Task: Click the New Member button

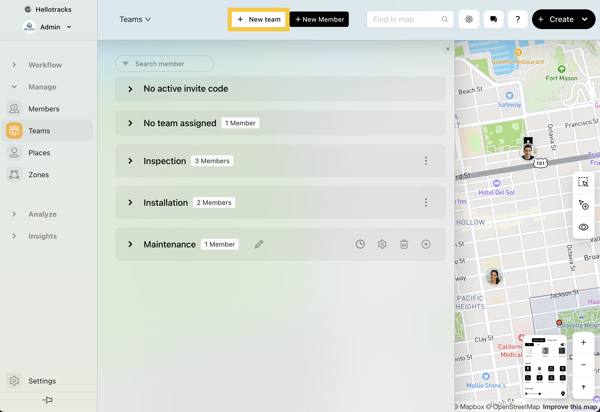Action: tap(319, 19)
